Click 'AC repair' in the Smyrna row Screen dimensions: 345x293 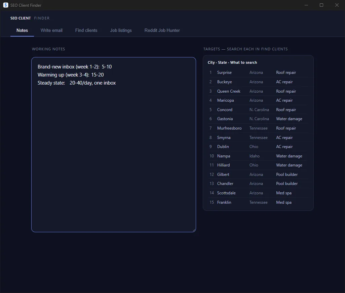[x=284, y=138]
